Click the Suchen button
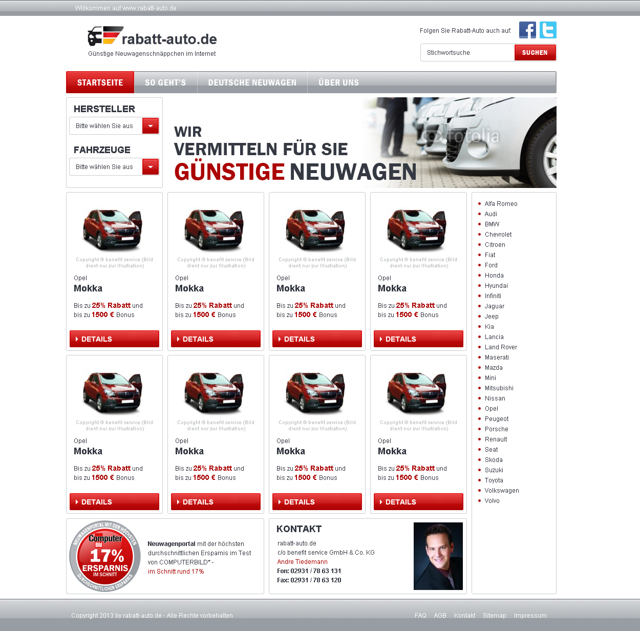 click(x=535, y=52)
